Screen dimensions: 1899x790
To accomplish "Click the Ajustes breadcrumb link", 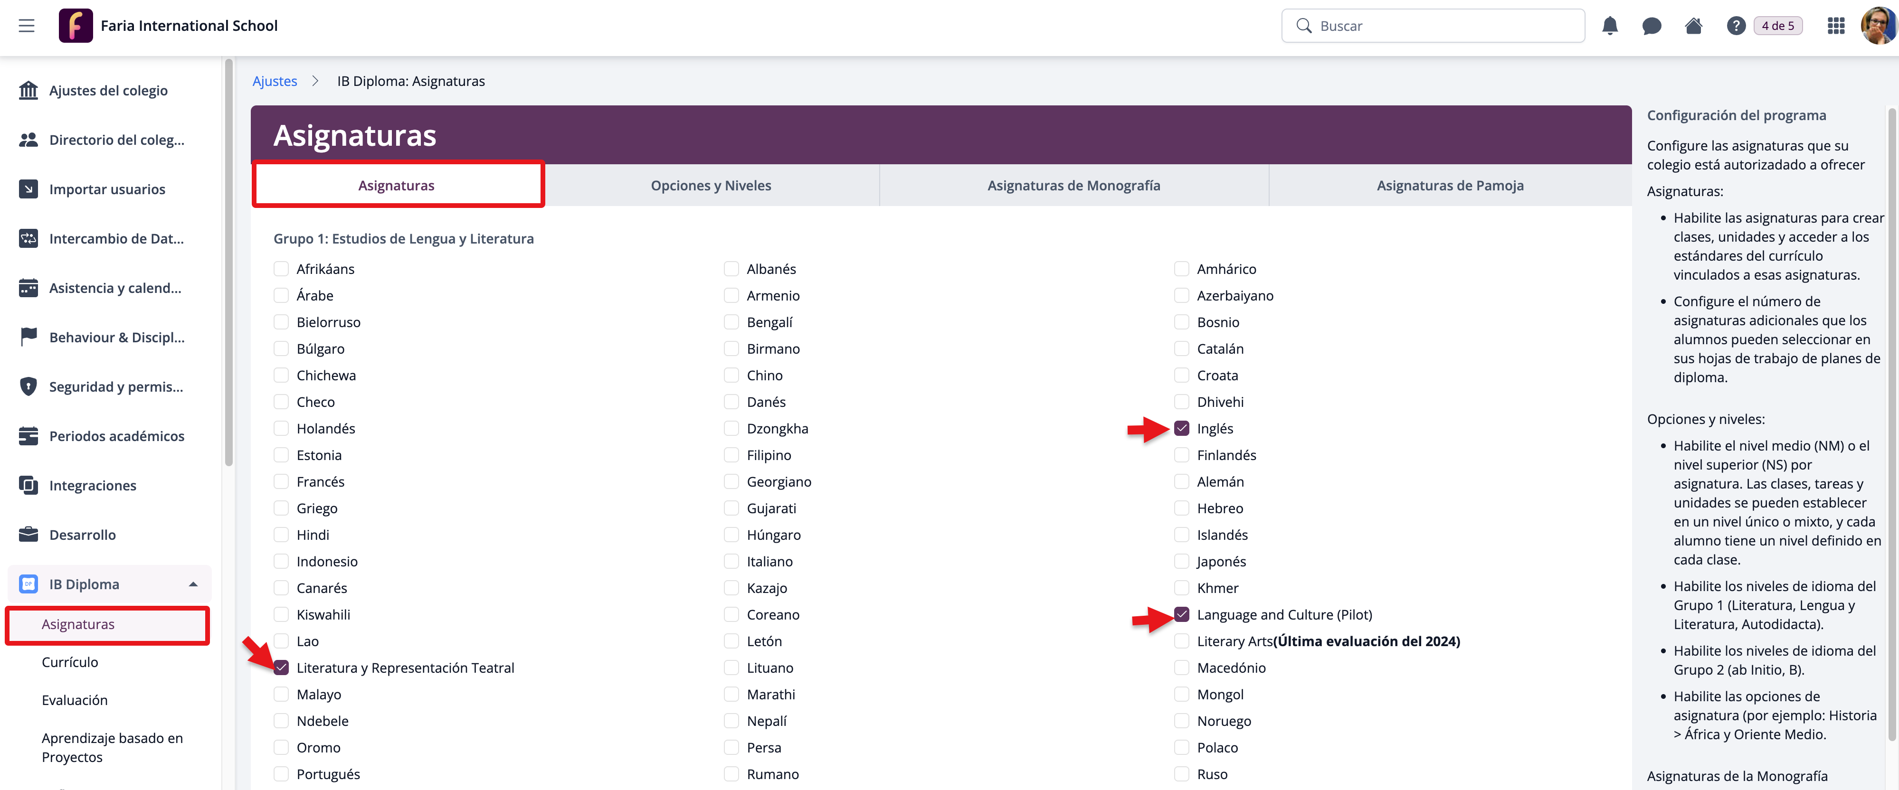I will [274, 81].
